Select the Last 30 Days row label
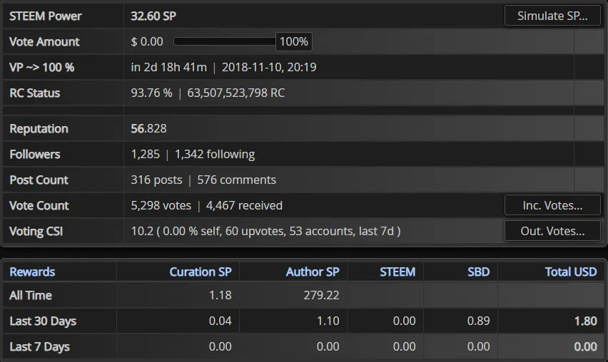The height and width of the screenshot is (362, 608). click(43, 321)
